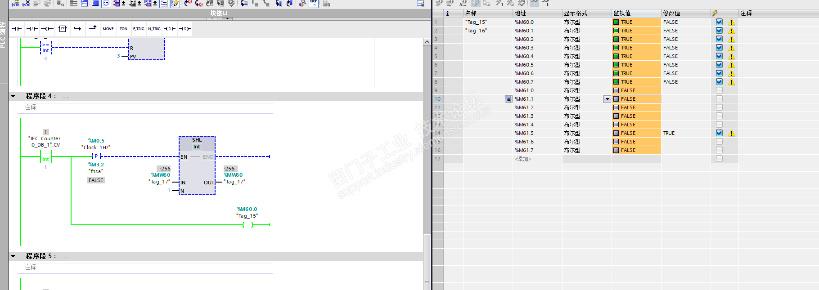Image resolution: width=819 pixels, height=290 pixels.
Task: Select the %M3.2 fhsa edge memory operand
Action: click(96, 168)
